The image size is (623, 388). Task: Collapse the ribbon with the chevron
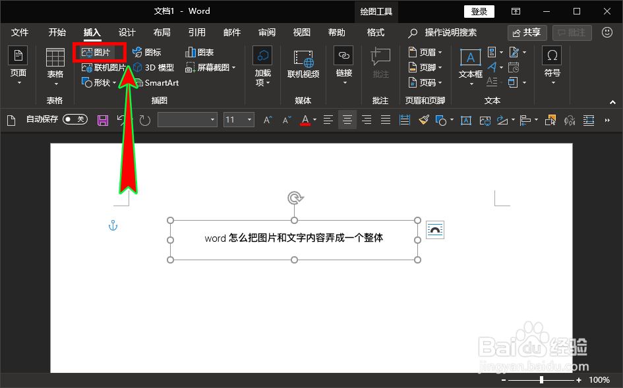click(612, 103)
